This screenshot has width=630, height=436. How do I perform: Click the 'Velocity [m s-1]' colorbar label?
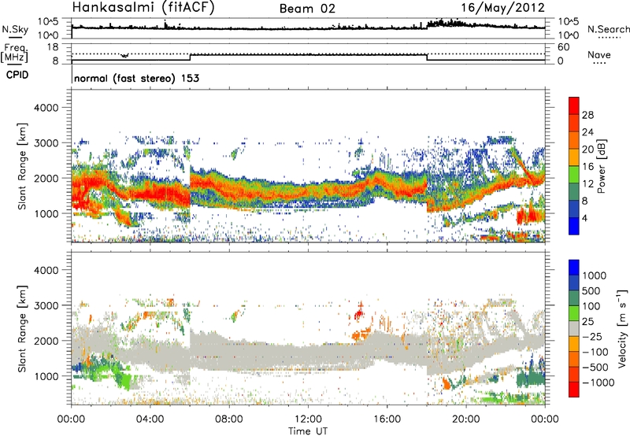(622, 327)
